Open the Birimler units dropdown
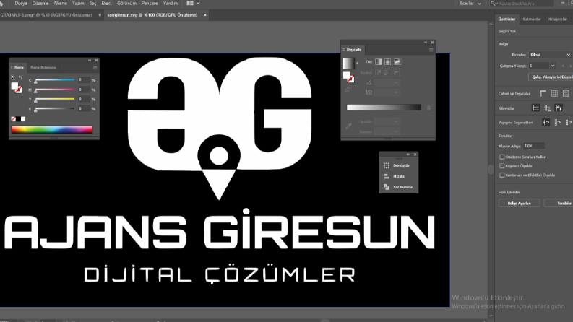This screenshot has width=573, height=322. [550, 55]
